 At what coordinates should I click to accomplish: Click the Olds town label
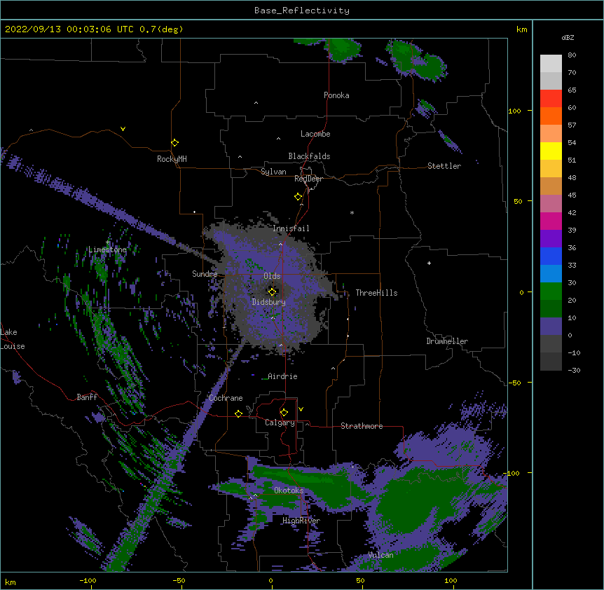(272, 276)
